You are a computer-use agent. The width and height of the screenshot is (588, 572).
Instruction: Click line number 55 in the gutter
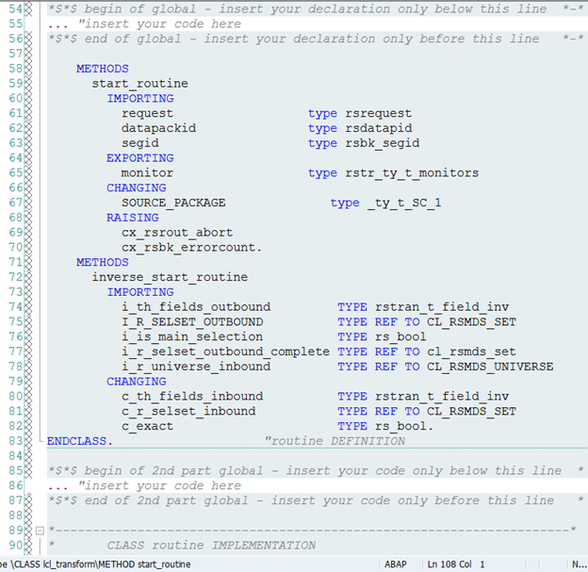(16, 24)
